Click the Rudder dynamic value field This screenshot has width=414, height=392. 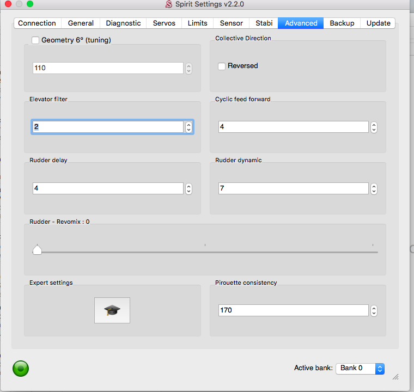(293, 188)
